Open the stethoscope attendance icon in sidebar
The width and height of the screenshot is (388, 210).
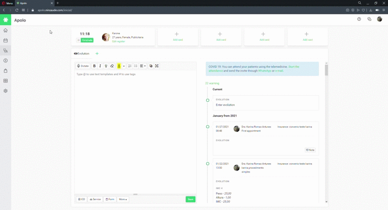6,51
